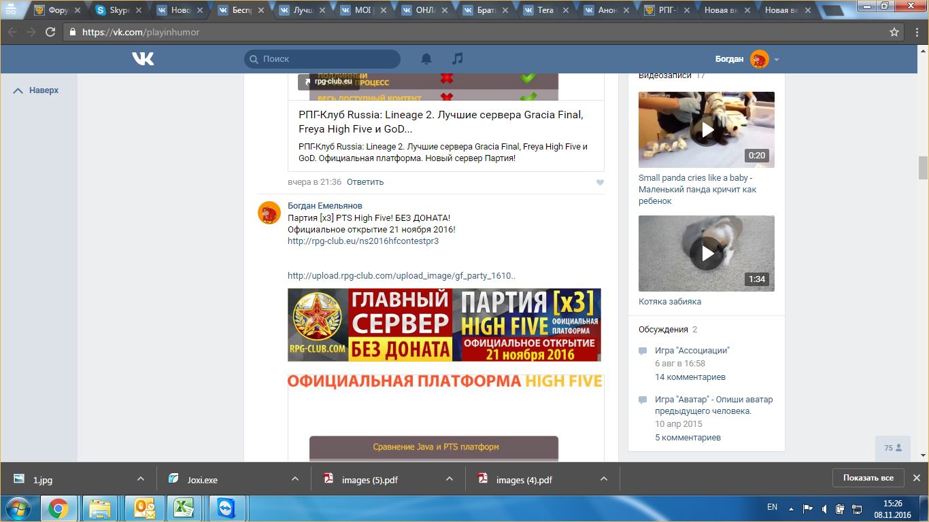Screen dimensions: 929x522
Task: Open Excel icon in the taskbar
Action: 182,508
